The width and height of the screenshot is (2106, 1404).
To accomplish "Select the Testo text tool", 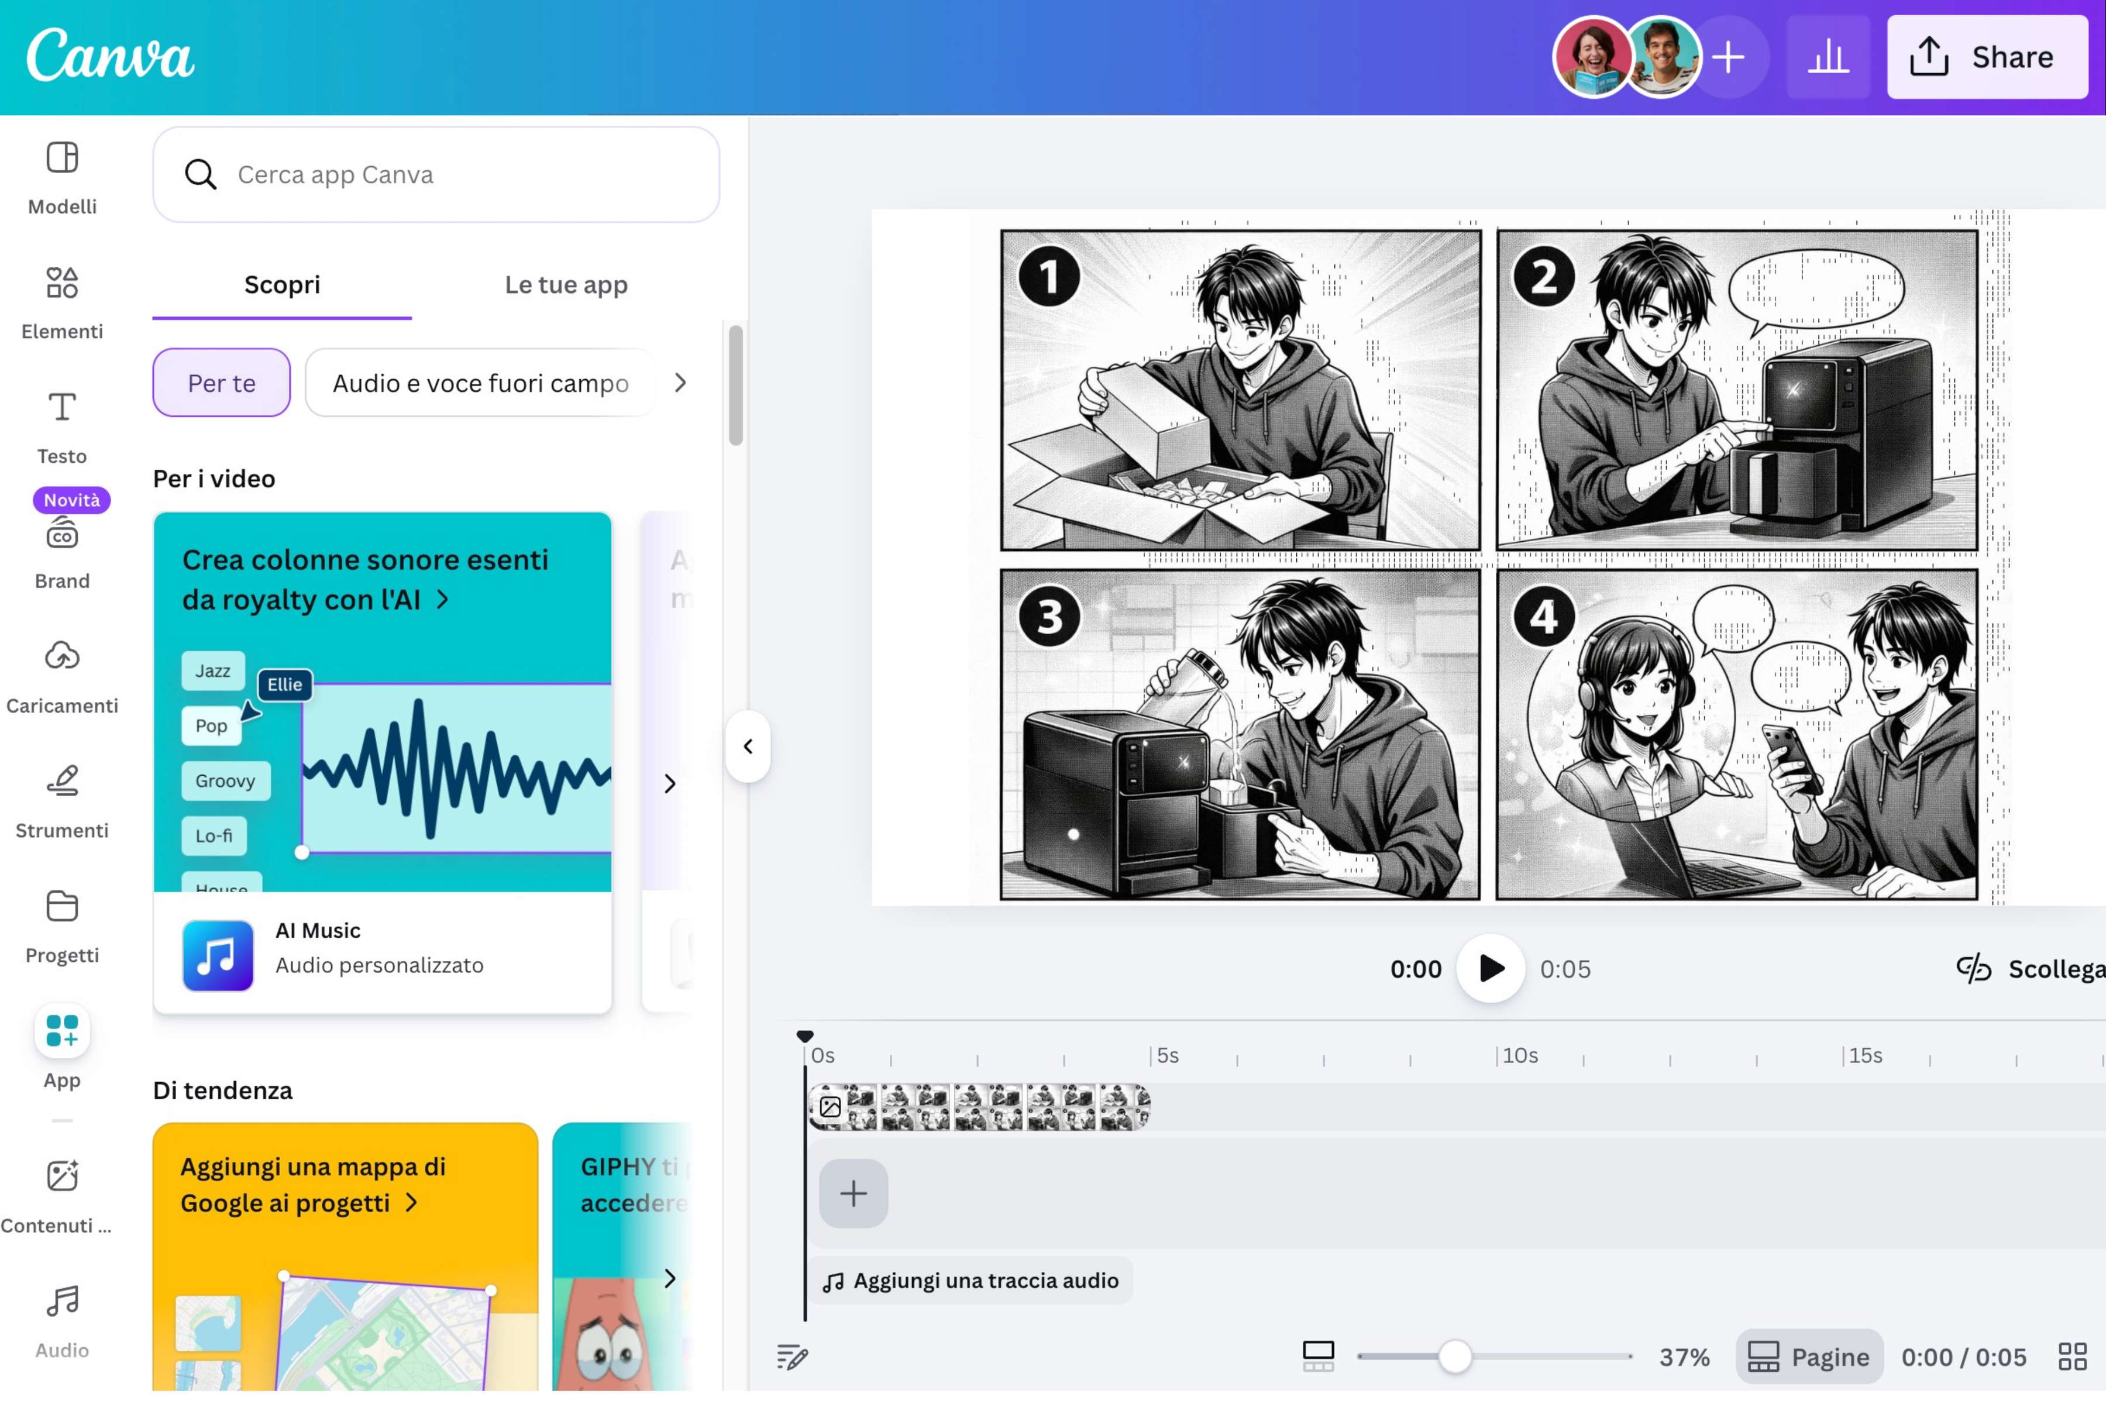I will [x=62, y=428].
